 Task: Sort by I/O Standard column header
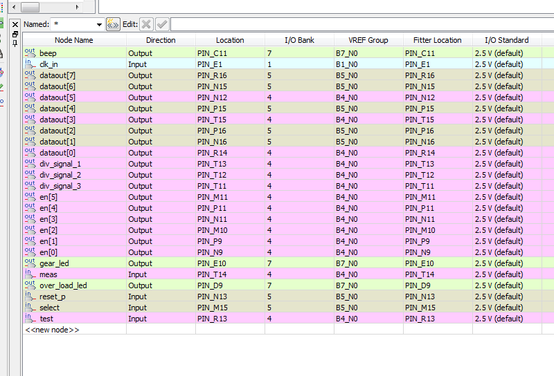click(507, 40)
